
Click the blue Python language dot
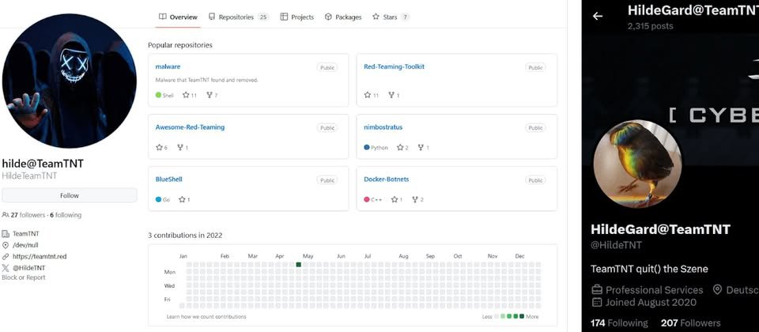(x=366, y=147)
